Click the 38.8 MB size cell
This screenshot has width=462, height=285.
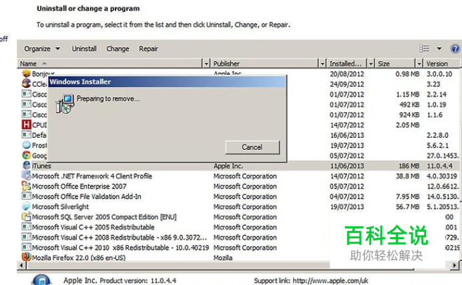[407, 176]
